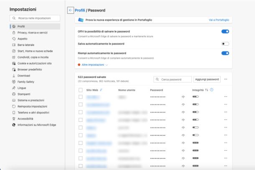Screen dimensions: 255x170
Task: Click the Sistema e prestazioni icon
Action: pos(14,100)
